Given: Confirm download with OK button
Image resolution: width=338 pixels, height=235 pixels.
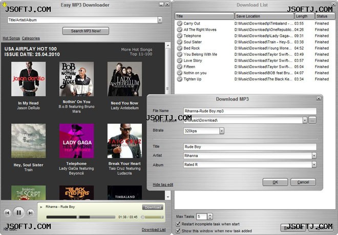Looking at the screenshot, I should tap(275, 182).
